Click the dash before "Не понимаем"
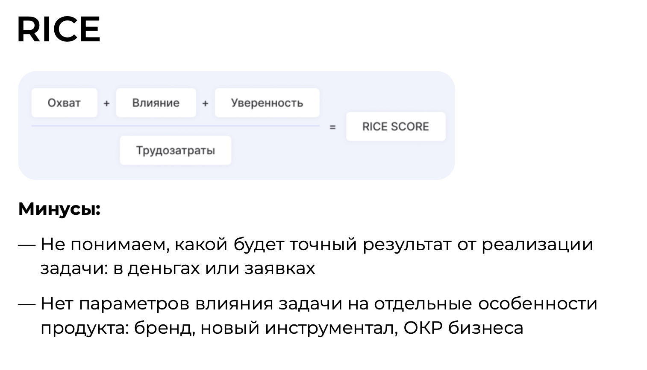The image size is (647, 370). click(x=26, y=245)
